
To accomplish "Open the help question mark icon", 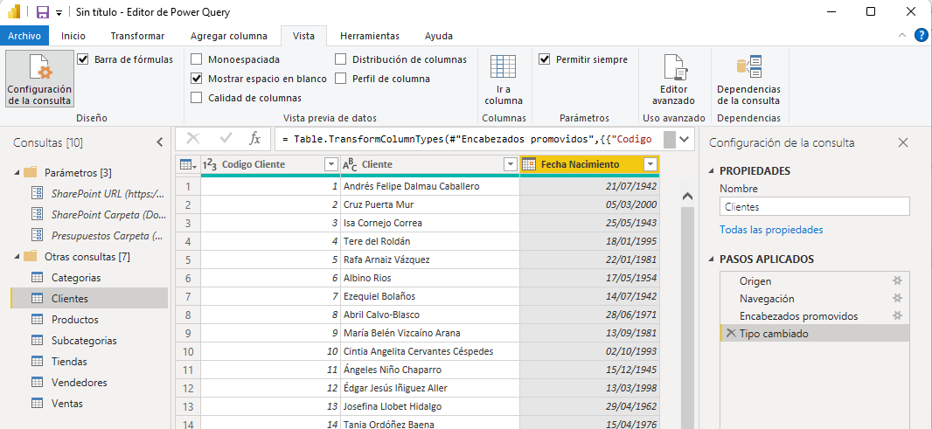I will tap(920, 35).
